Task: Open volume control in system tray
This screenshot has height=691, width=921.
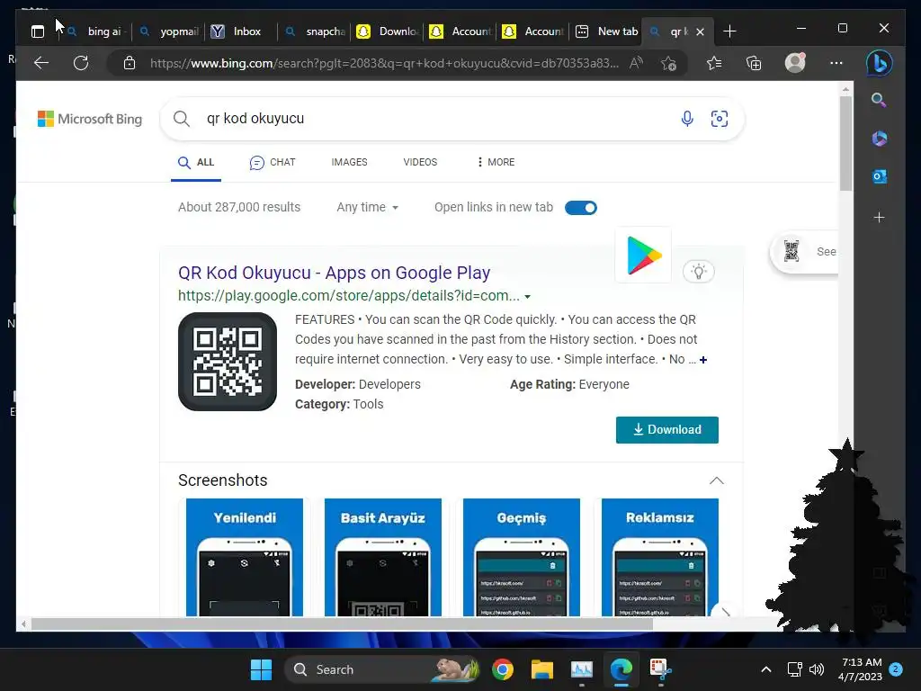Action: [817, 669]
